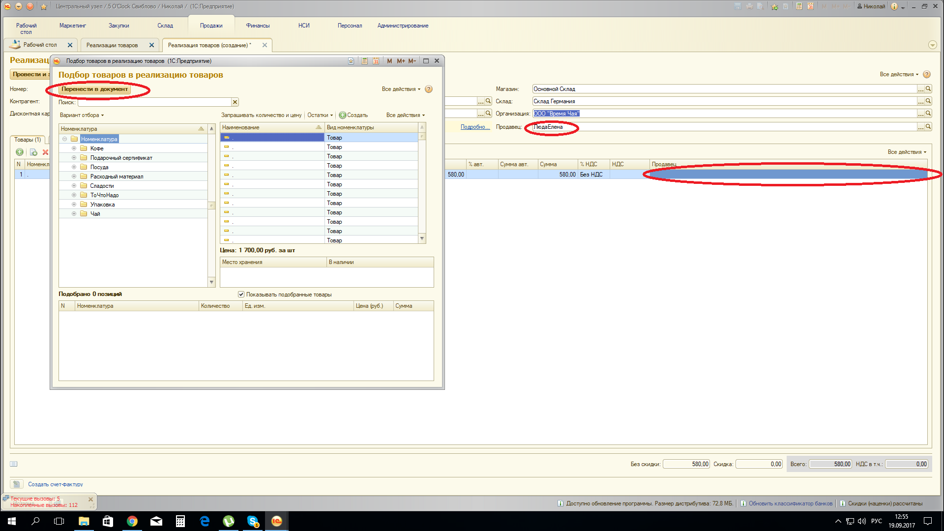944x531 pixels.
Task: Switch to Реализации товаров tab
Action: 112,45
